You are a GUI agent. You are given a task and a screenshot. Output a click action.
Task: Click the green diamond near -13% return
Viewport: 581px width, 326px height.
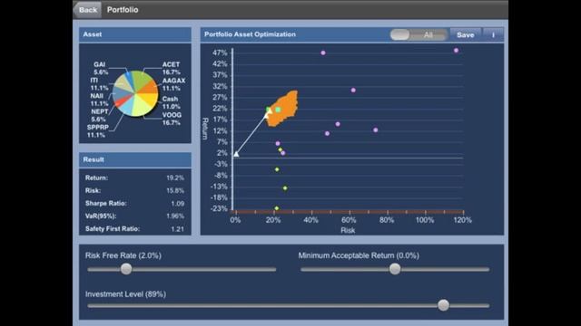click(x=285, y=188)
